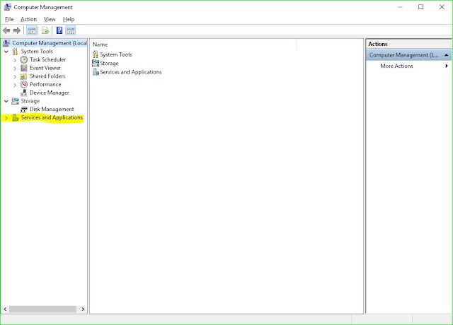Select Shared Folders in the tree
453x325 pixels.
pos(47,76)
